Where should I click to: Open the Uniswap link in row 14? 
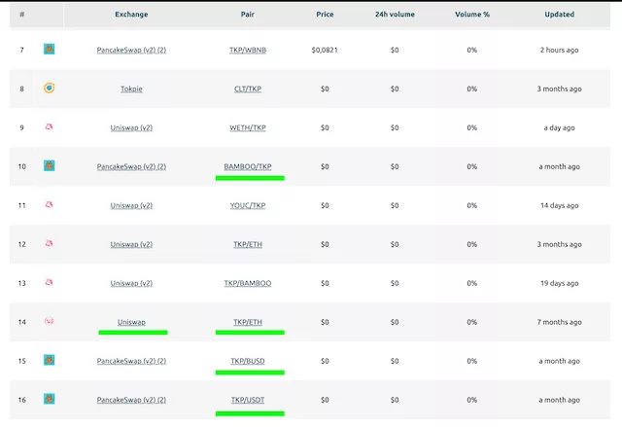point(131,322)
